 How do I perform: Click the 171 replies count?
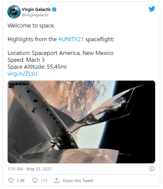44,181
